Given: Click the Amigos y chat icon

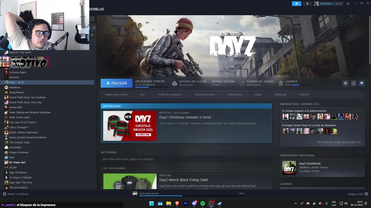Looking at the screenshot, I should [366, 194].
